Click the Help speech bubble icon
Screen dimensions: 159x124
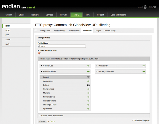tap(155, 7)
